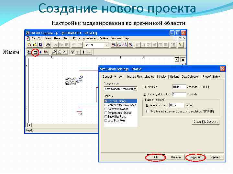
Task: Click the Snap to Grid toolbar icon
Action: 173,45
